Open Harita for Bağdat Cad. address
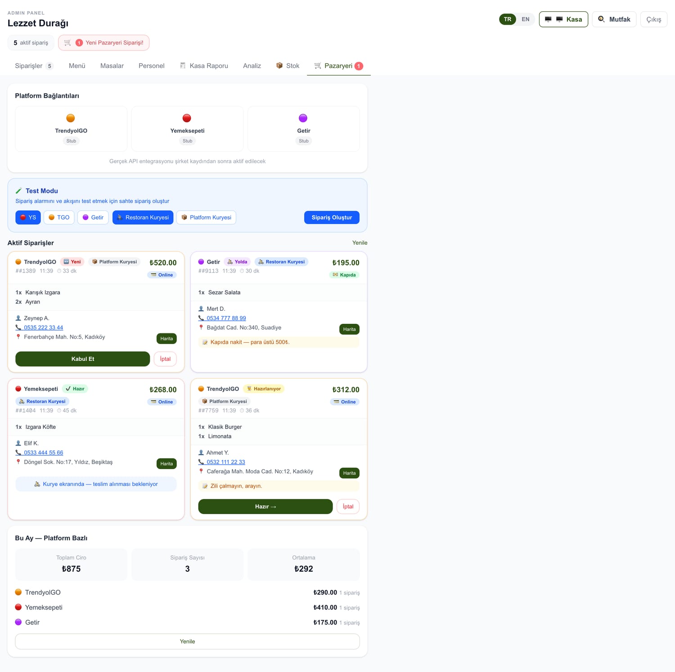Viewport: 675px width, 672px height. (x=349, y=329)
